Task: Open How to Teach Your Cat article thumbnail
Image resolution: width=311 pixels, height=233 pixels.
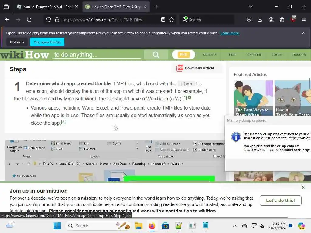Action: click(293, 98)
